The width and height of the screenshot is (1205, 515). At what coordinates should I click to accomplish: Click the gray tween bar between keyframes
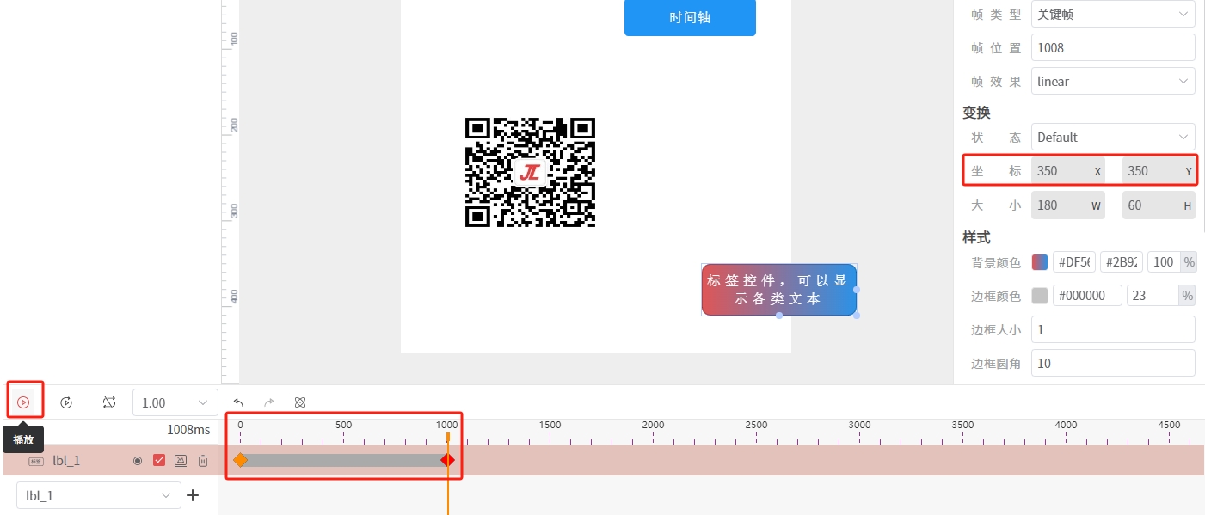pos(344,460)
